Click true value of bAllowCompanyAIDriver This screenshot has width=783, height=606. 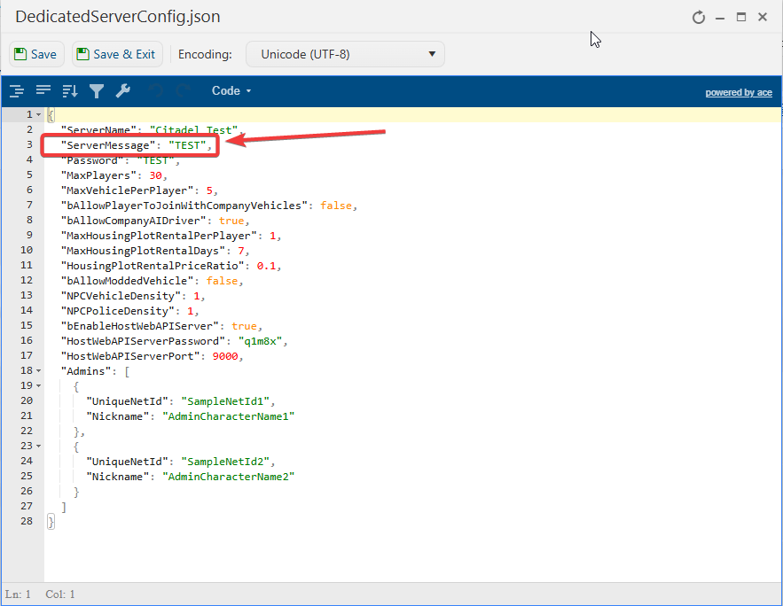coord(231,221)
